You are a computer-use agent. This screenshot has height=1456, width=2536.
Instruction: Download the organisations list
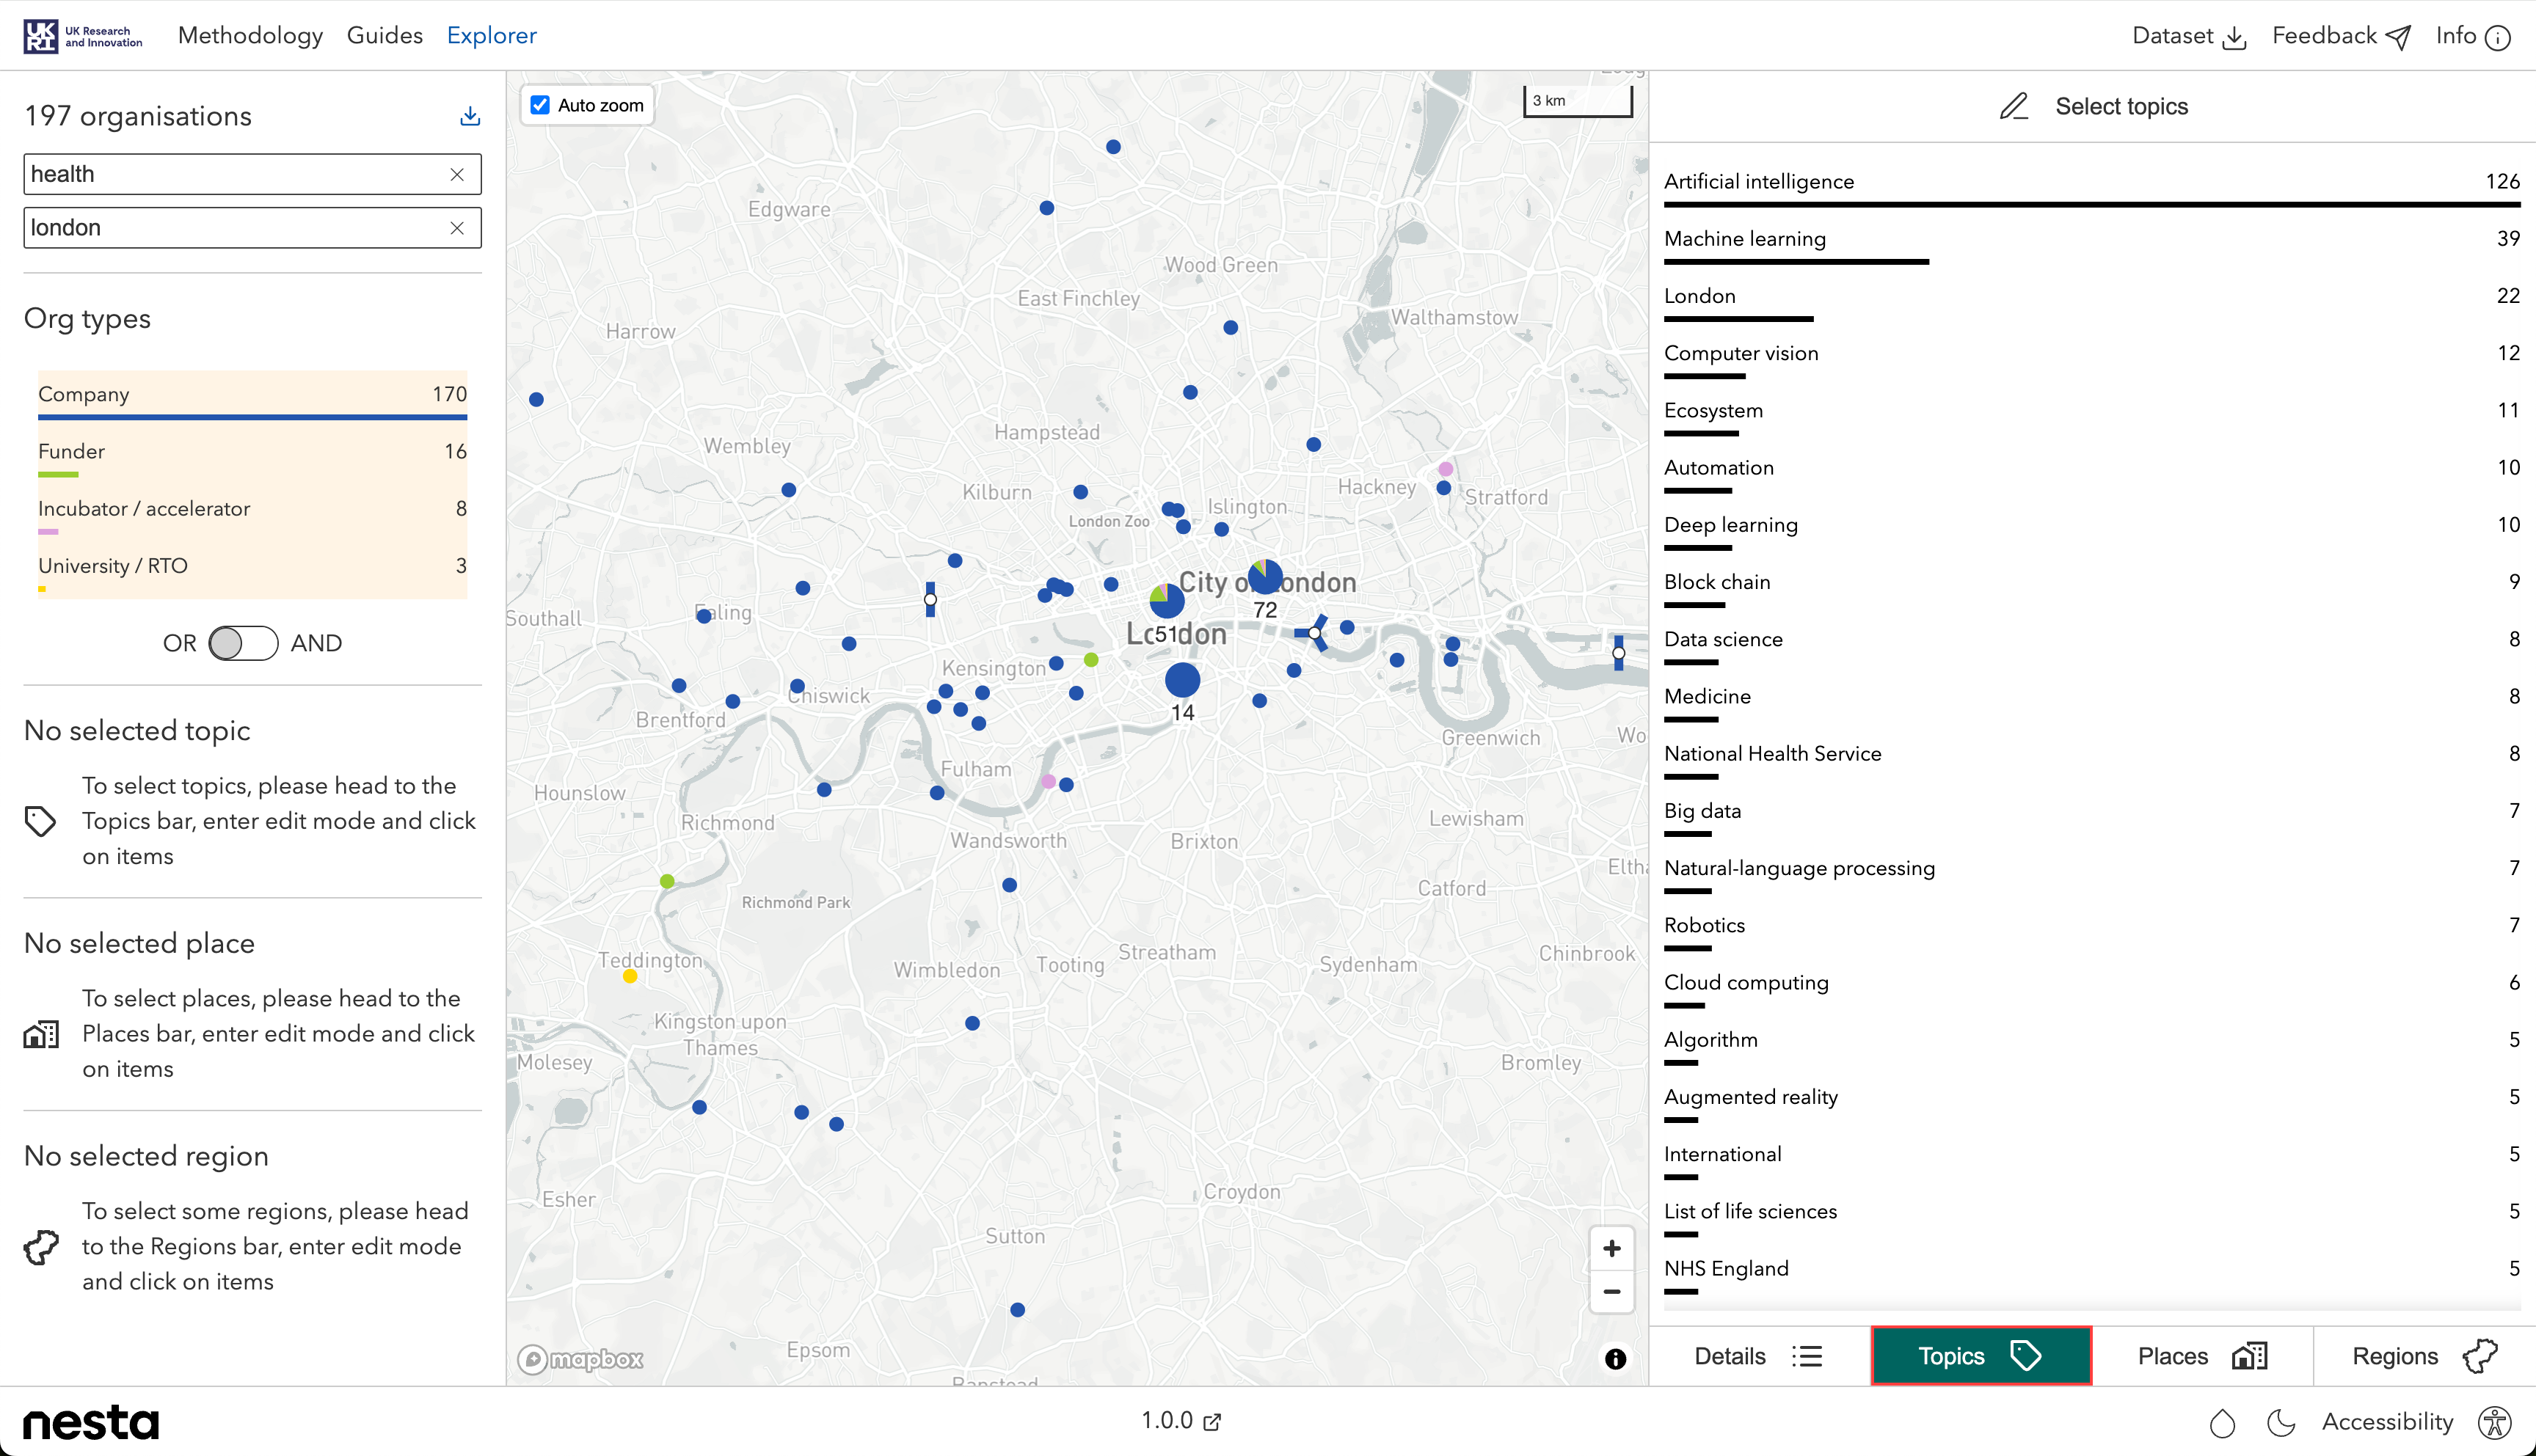[x=469, y=116]
